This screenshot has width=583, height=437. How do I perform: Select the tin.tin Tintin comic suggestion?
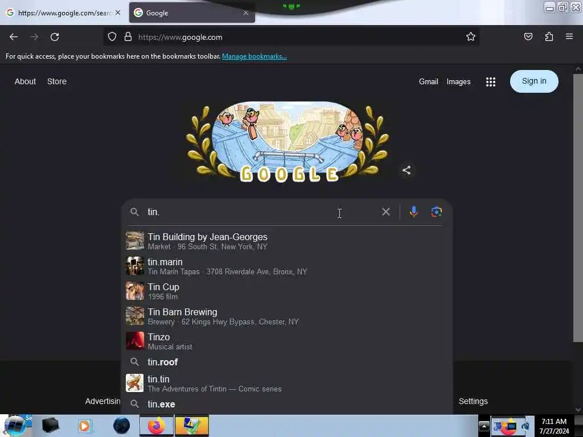coord(287,383)
